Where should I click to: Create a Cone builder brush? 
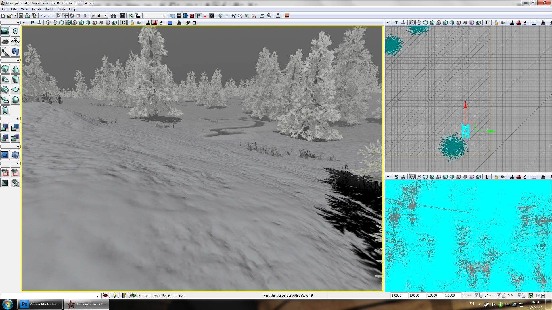[16, 69]
